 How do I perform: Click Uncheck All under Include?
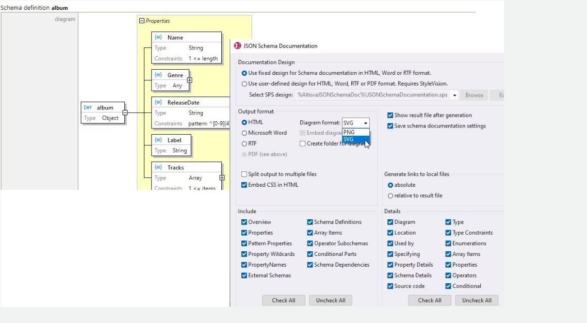[330, 300]
